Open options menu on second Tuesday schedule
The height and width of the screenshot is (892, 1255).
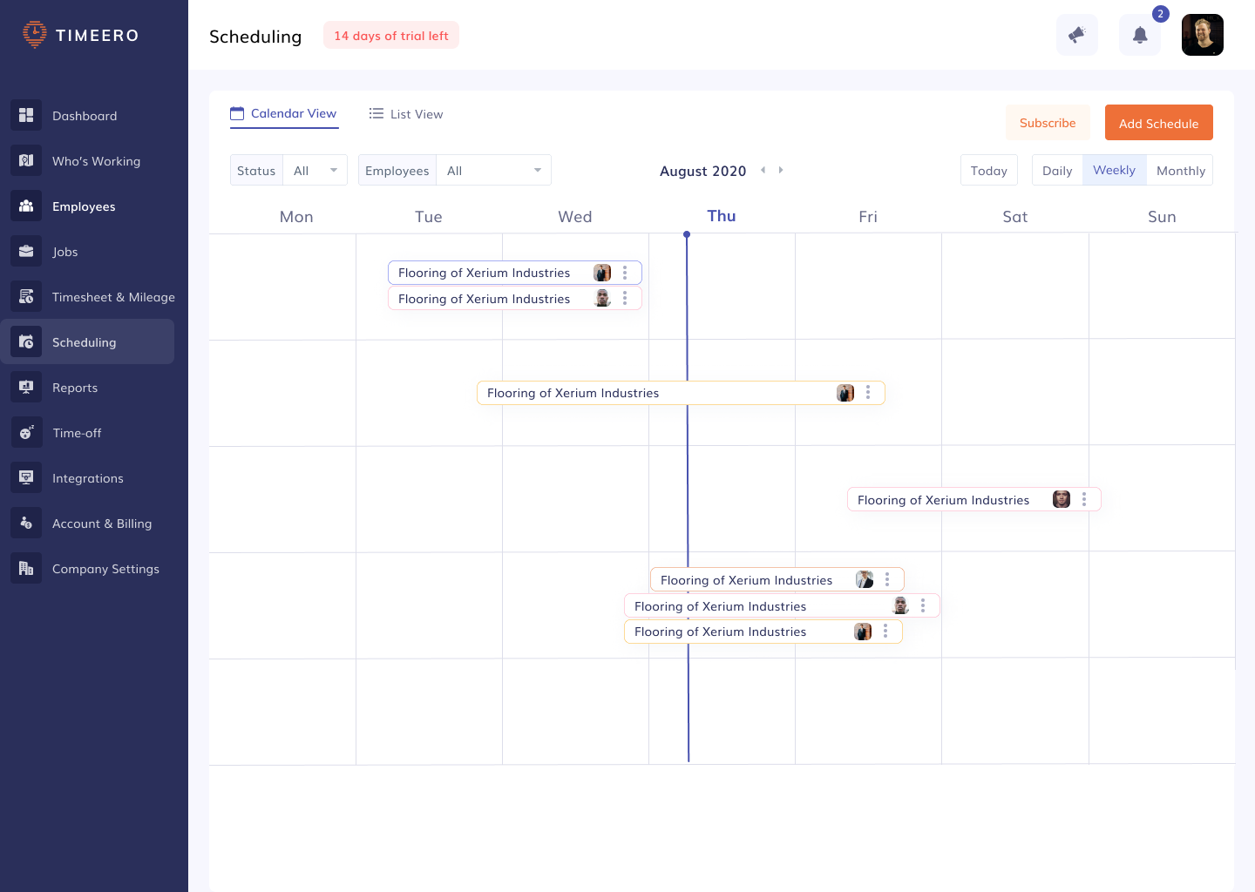(625, 298)
